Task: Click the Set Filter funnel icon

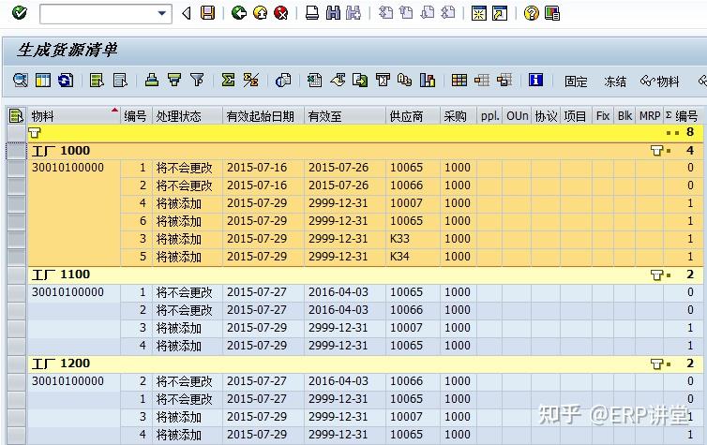Action: pyautogui.click(x=197, y=81)
